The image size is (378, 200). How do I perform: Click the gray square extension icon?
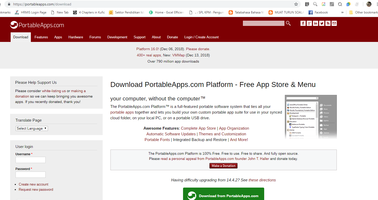tap(332, 4)
